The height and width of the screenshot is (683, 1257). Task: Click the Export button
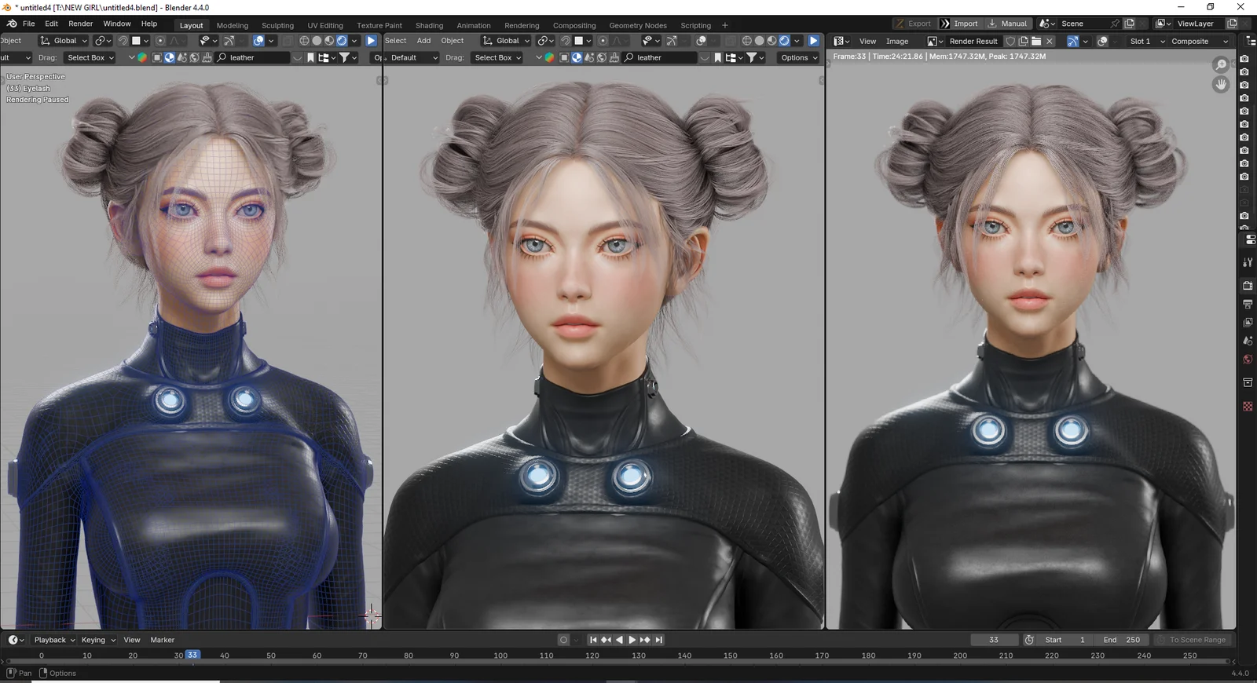coord(914,24)
